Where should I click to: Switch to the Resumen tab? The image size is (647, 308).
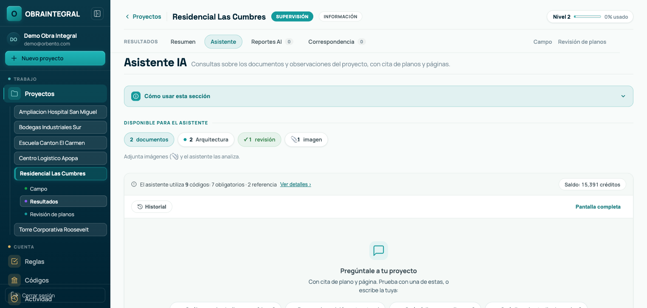[183, 42]
